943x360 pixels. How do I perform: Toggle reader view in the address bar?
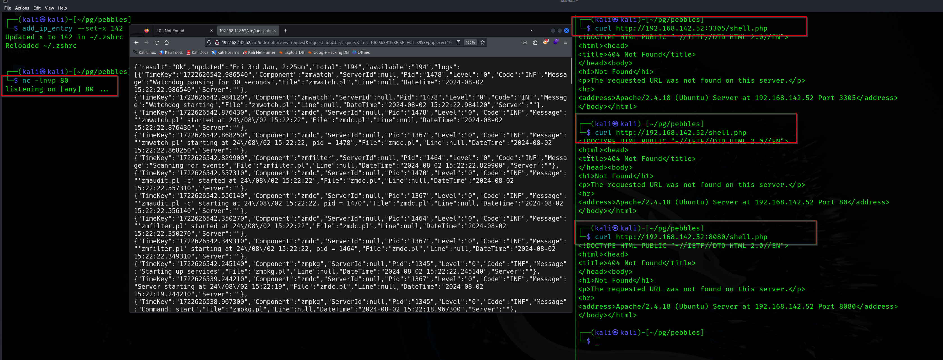pos(458,42)
